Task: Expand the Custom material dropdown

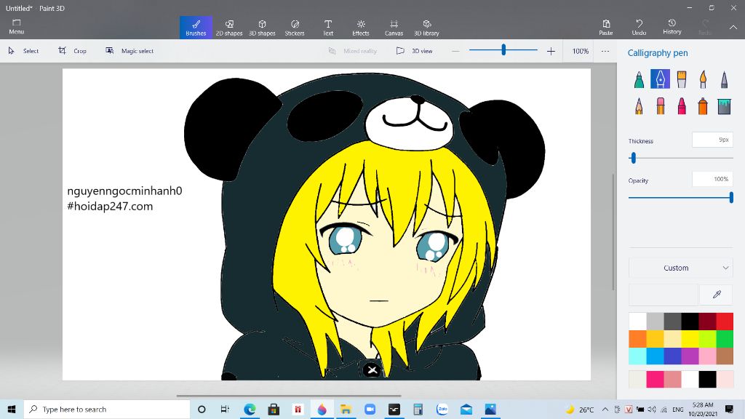Action: coord(681,268)
